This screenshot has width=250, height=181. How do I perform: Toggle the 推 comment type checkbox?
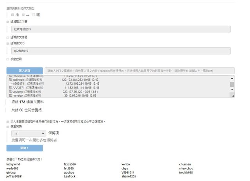click(13, 15)
